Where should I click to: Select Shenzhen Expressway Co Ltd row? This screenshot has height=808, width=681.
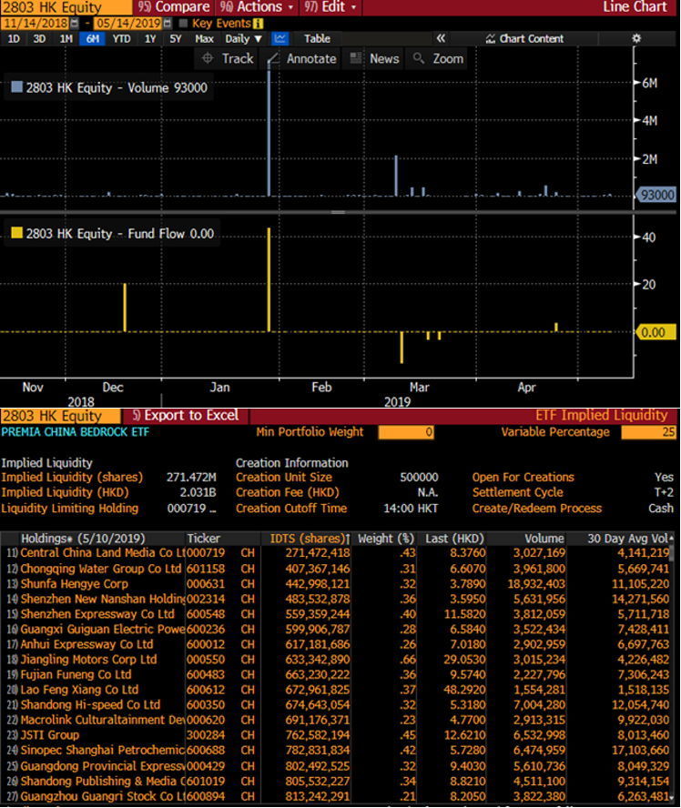point(338,614)
